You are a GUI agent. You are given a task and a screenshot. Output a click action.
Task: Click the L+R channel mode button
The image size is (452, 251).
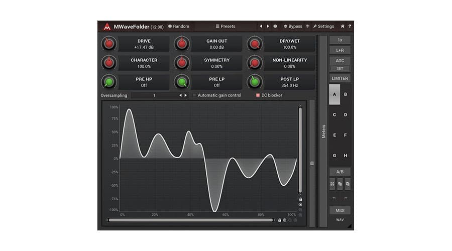340,50
